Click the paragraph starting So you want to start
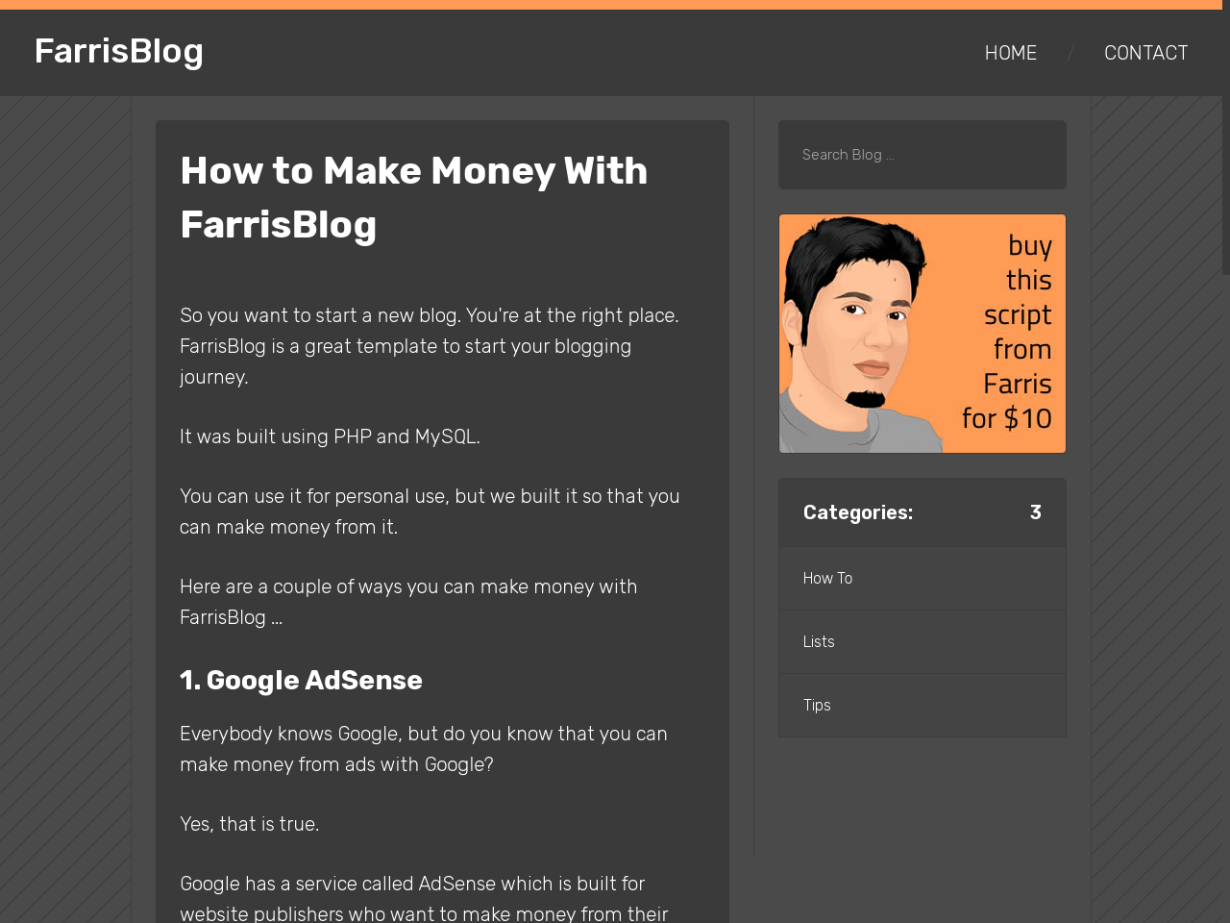Screen dimensions: 1230x923 (x=430, y=346)
